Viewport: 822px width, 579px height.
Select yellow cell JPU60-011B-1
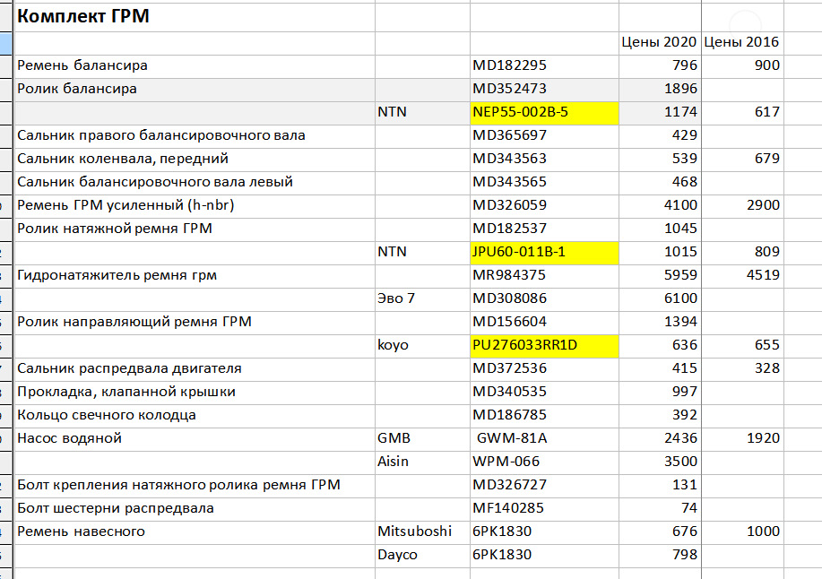click(544, 253)
